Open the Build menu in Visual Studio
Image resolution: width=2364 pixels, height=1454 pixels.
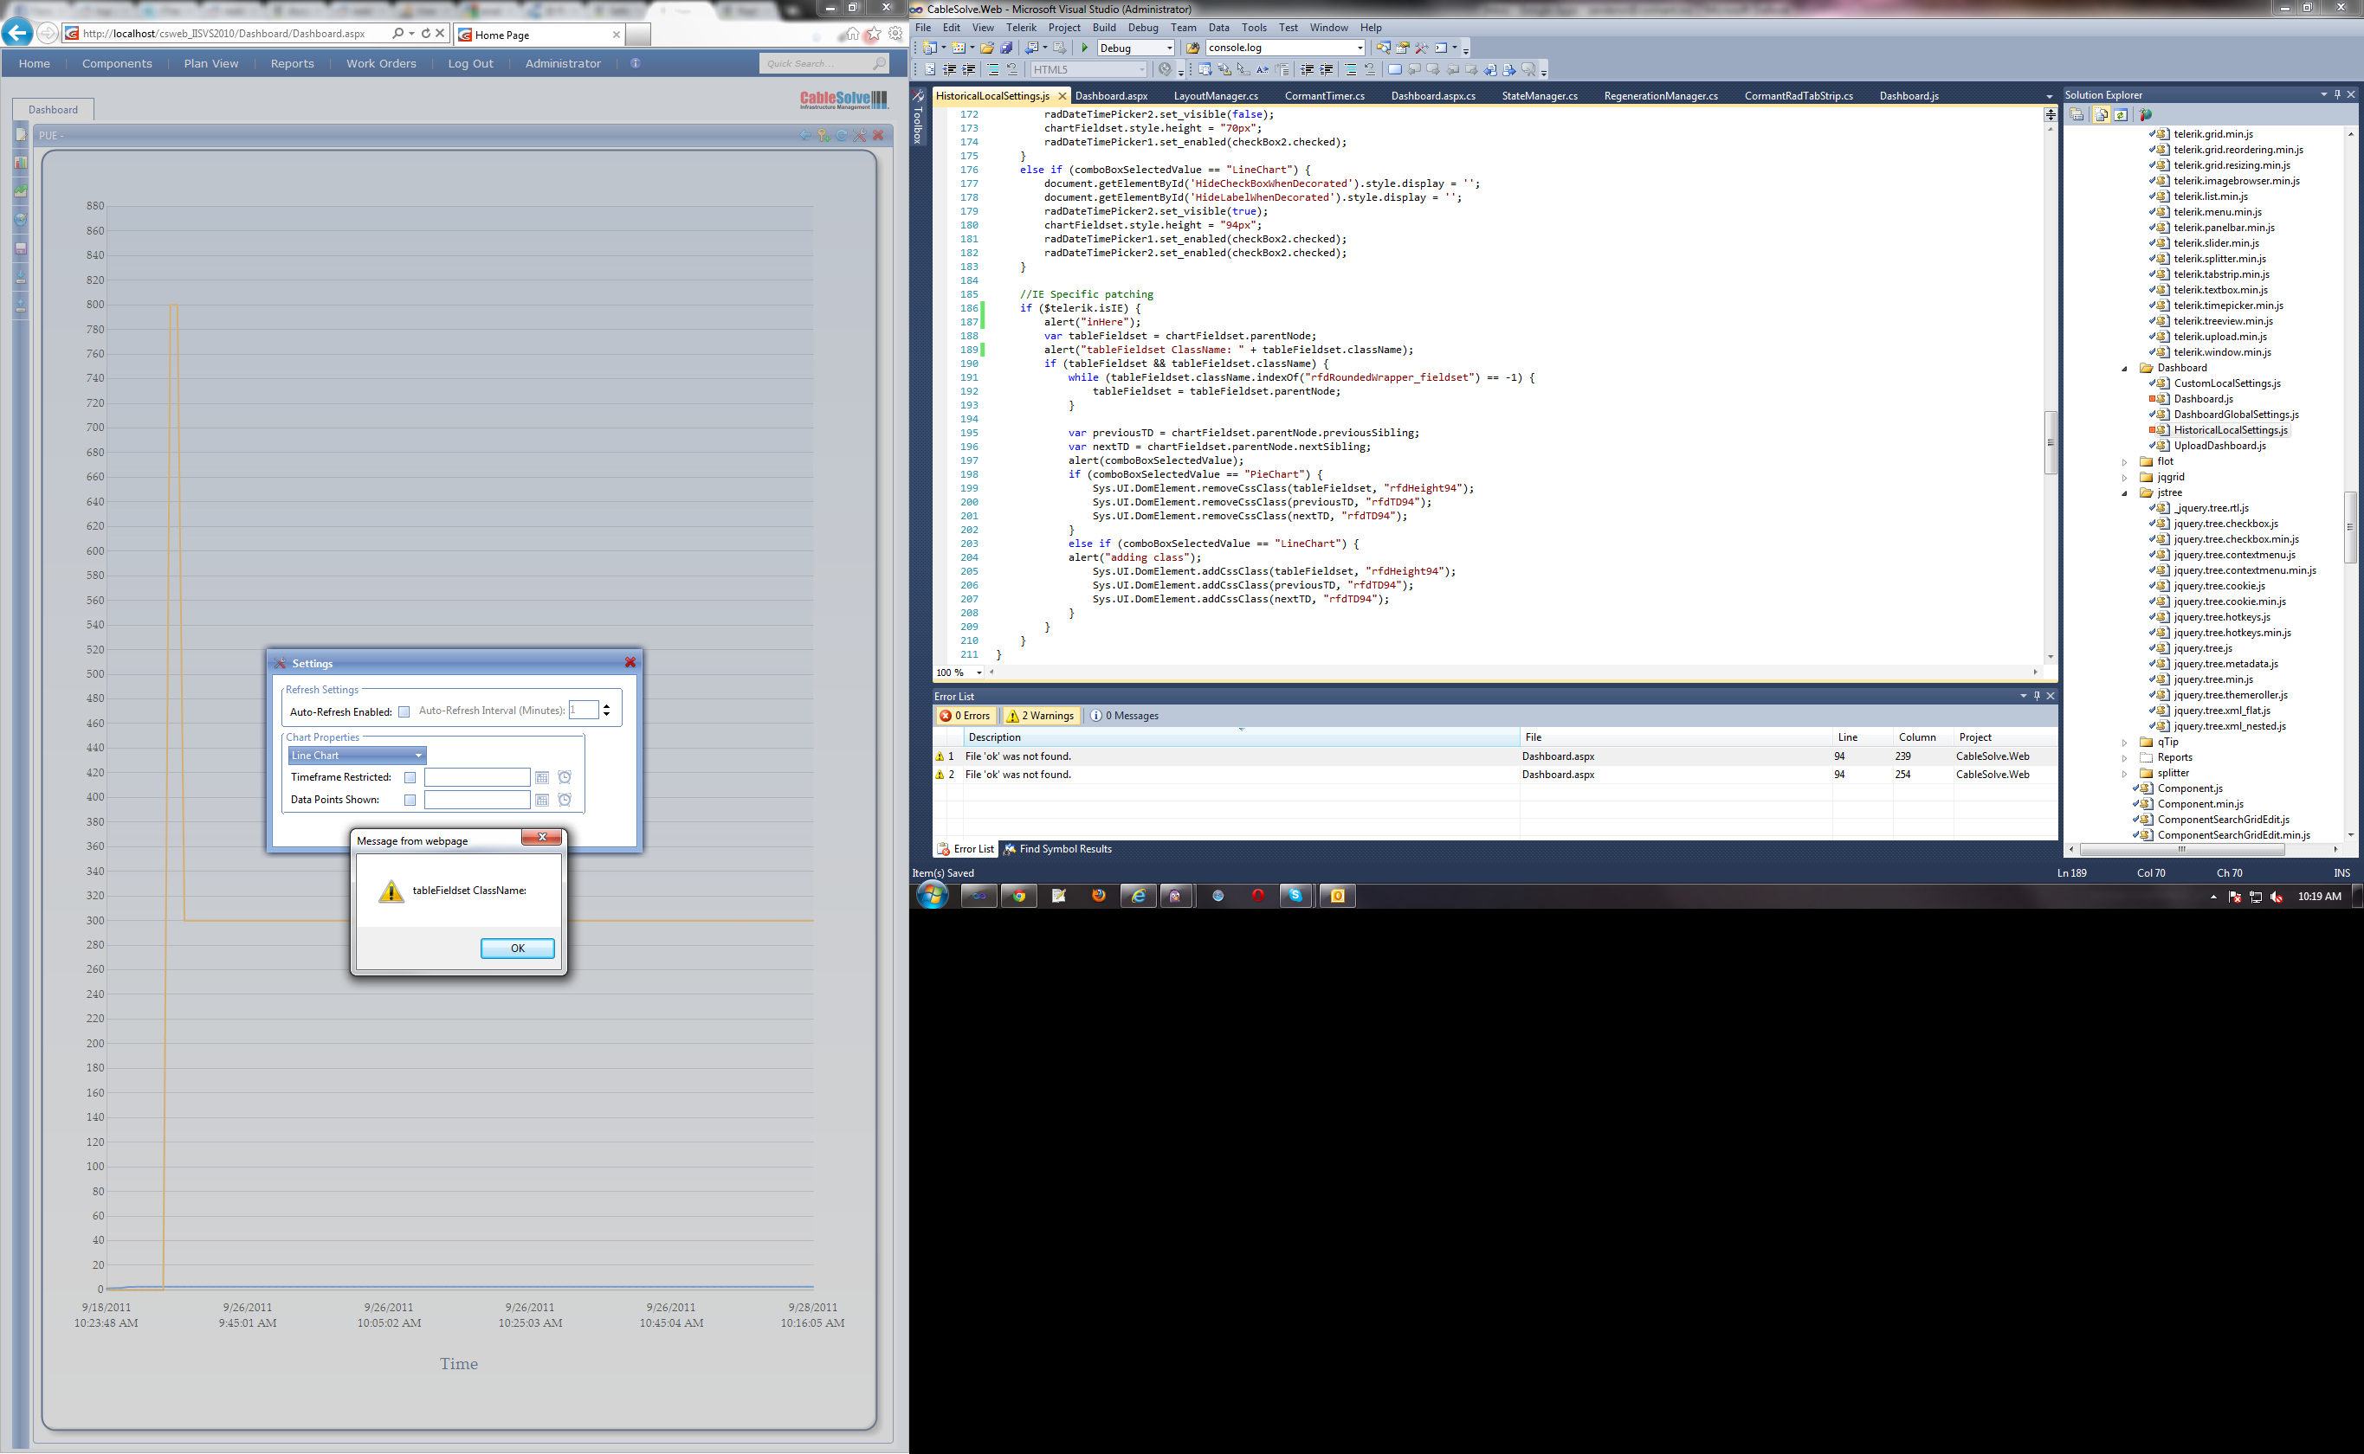1103,27
